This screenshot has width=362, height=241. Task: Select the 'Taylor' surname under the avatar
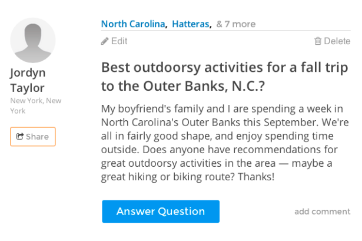point(27,88)
